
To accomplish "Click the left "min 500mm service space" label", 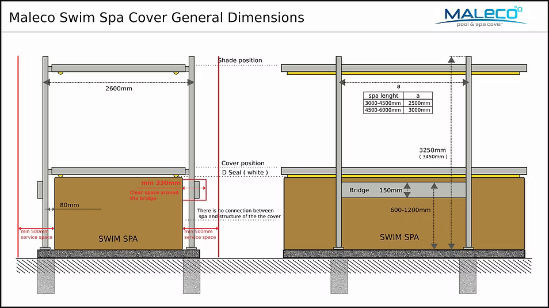I will 36,234.
